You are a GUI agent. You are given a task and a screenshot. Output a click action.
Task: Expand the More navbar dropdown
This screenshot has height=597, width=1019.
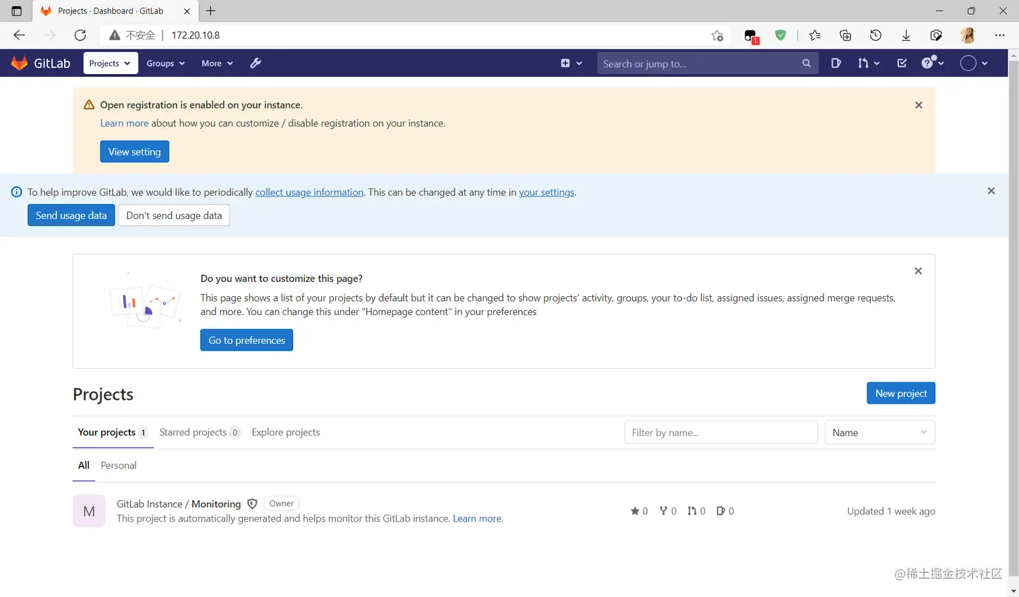217,63
